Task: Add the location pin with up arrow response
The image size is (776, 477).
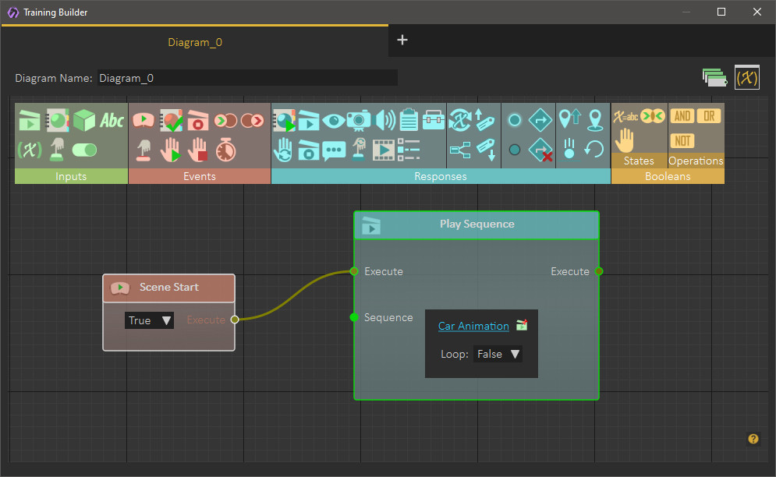Action: (569, 119)
